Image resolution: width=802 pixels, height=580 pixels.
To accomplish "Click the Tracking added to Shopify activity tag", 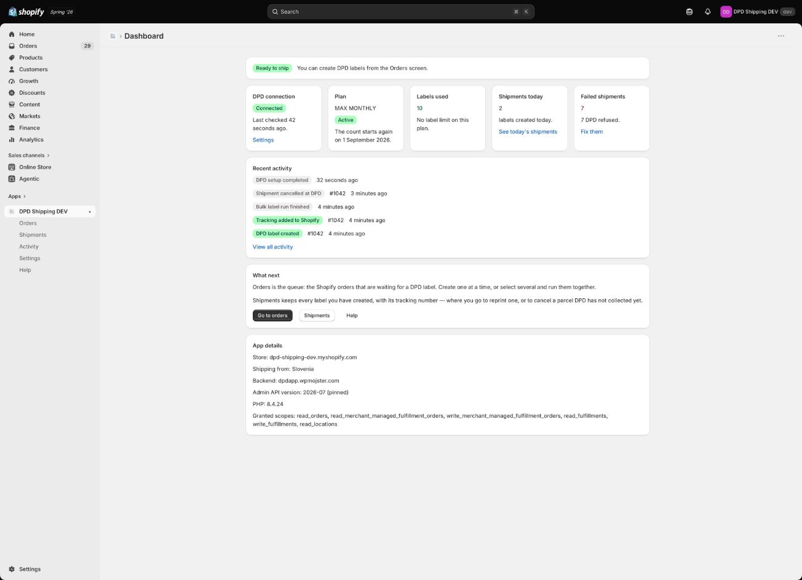I will tap(288, 220).
